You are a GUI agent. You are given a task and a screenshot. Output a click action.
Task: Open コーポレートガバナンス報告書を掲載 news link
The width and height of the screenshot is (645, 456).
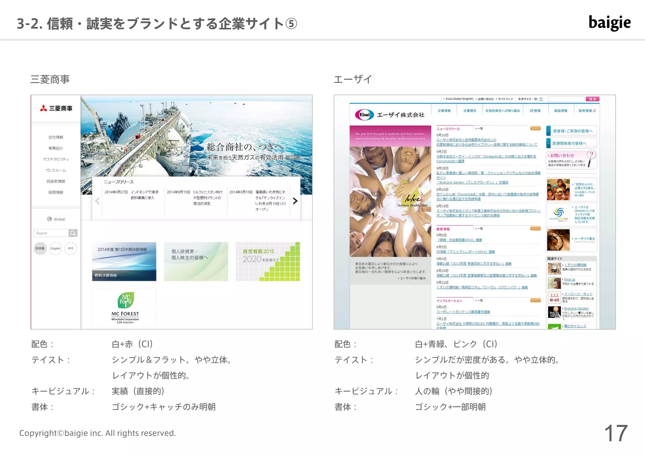pyautogui.click(x=463, y=312)
